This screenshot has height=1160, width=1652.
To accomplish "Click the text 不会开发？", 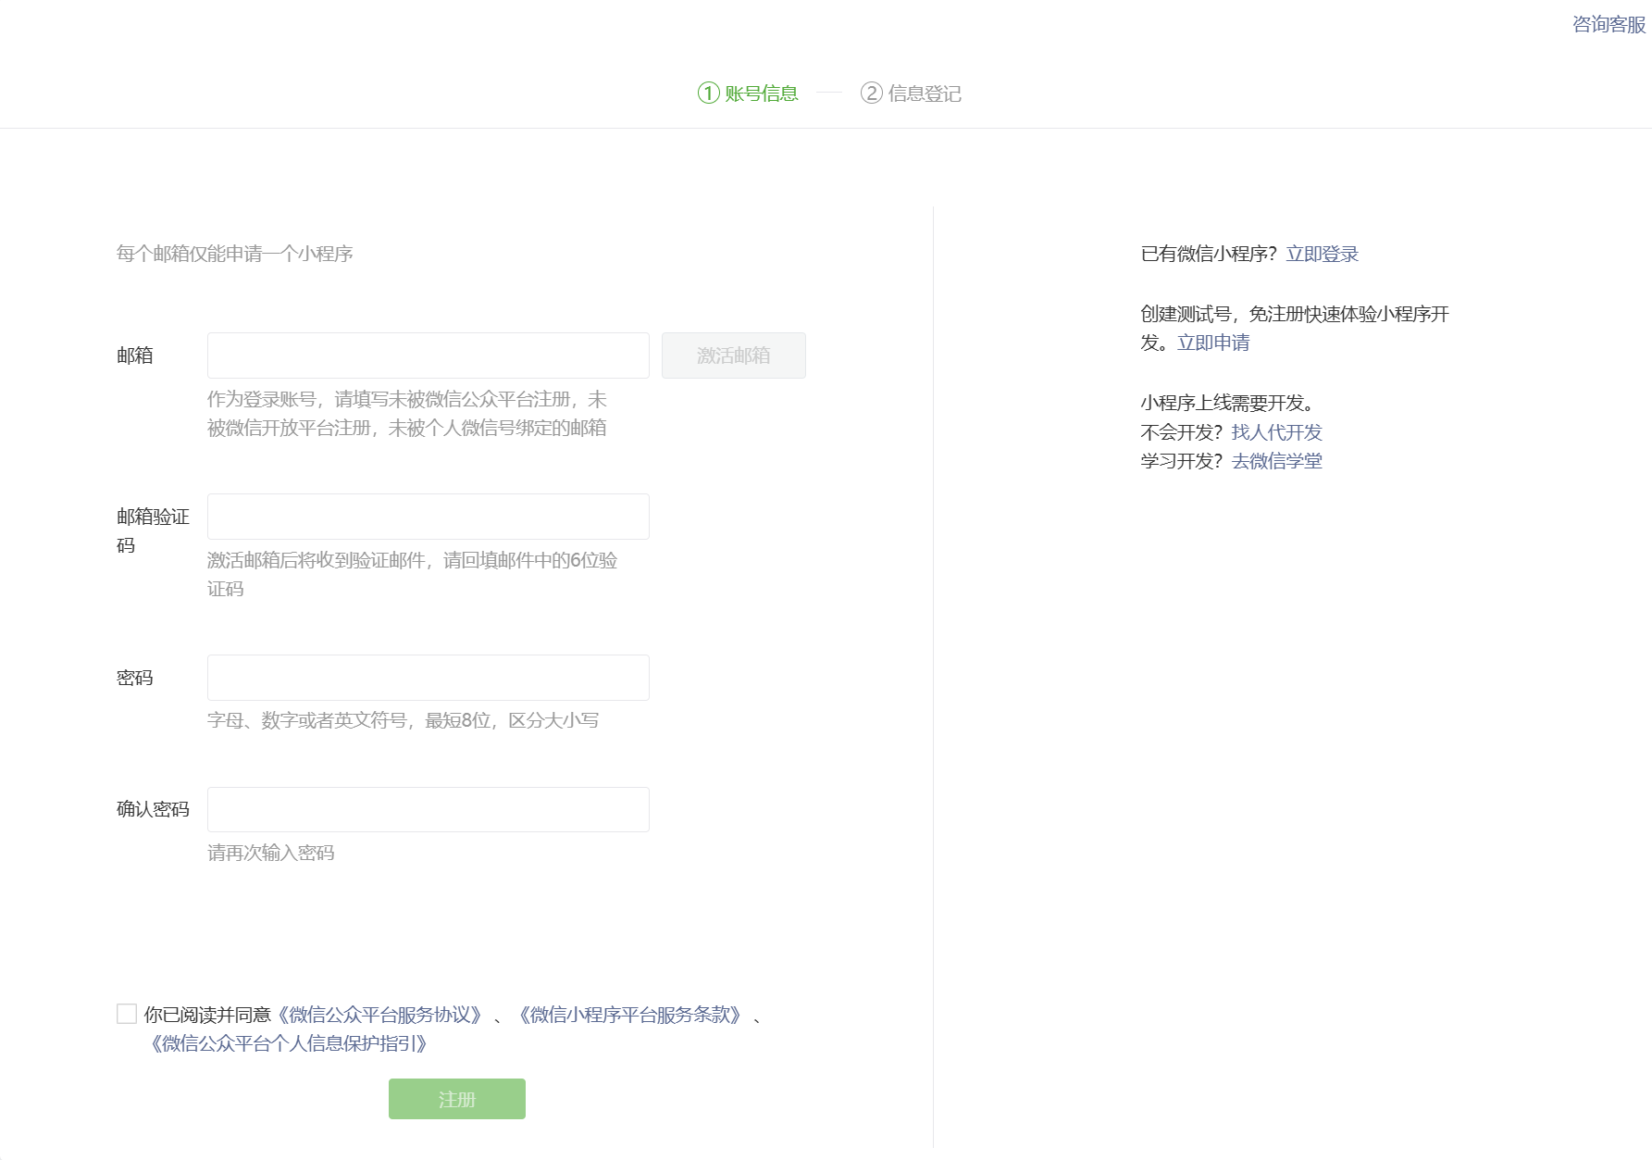I will [x=1182, y=432].
